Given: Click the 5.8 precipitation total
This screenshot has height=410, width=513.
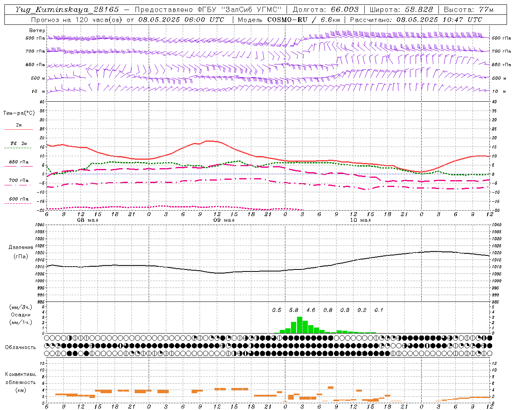Looking at the screenshot, I should 294,310.
